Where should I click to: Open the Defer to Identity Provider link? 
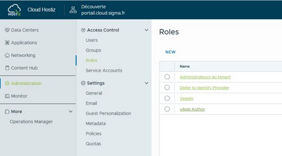204,88
